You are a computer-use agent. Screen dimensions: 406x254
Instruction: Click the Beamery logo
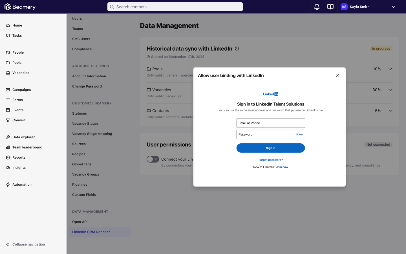20,7
